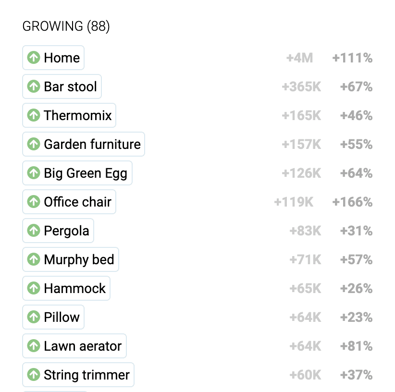Open the String trimmer topic tag

pyautogui.click(x=78, y=375)
